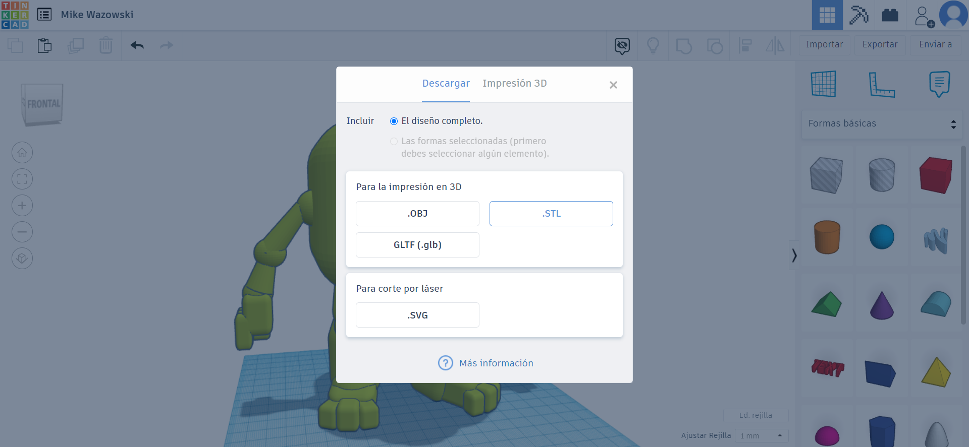Screen dimensions: 969x447
Task: Click the Home view icon
Action: pos(22,153)
